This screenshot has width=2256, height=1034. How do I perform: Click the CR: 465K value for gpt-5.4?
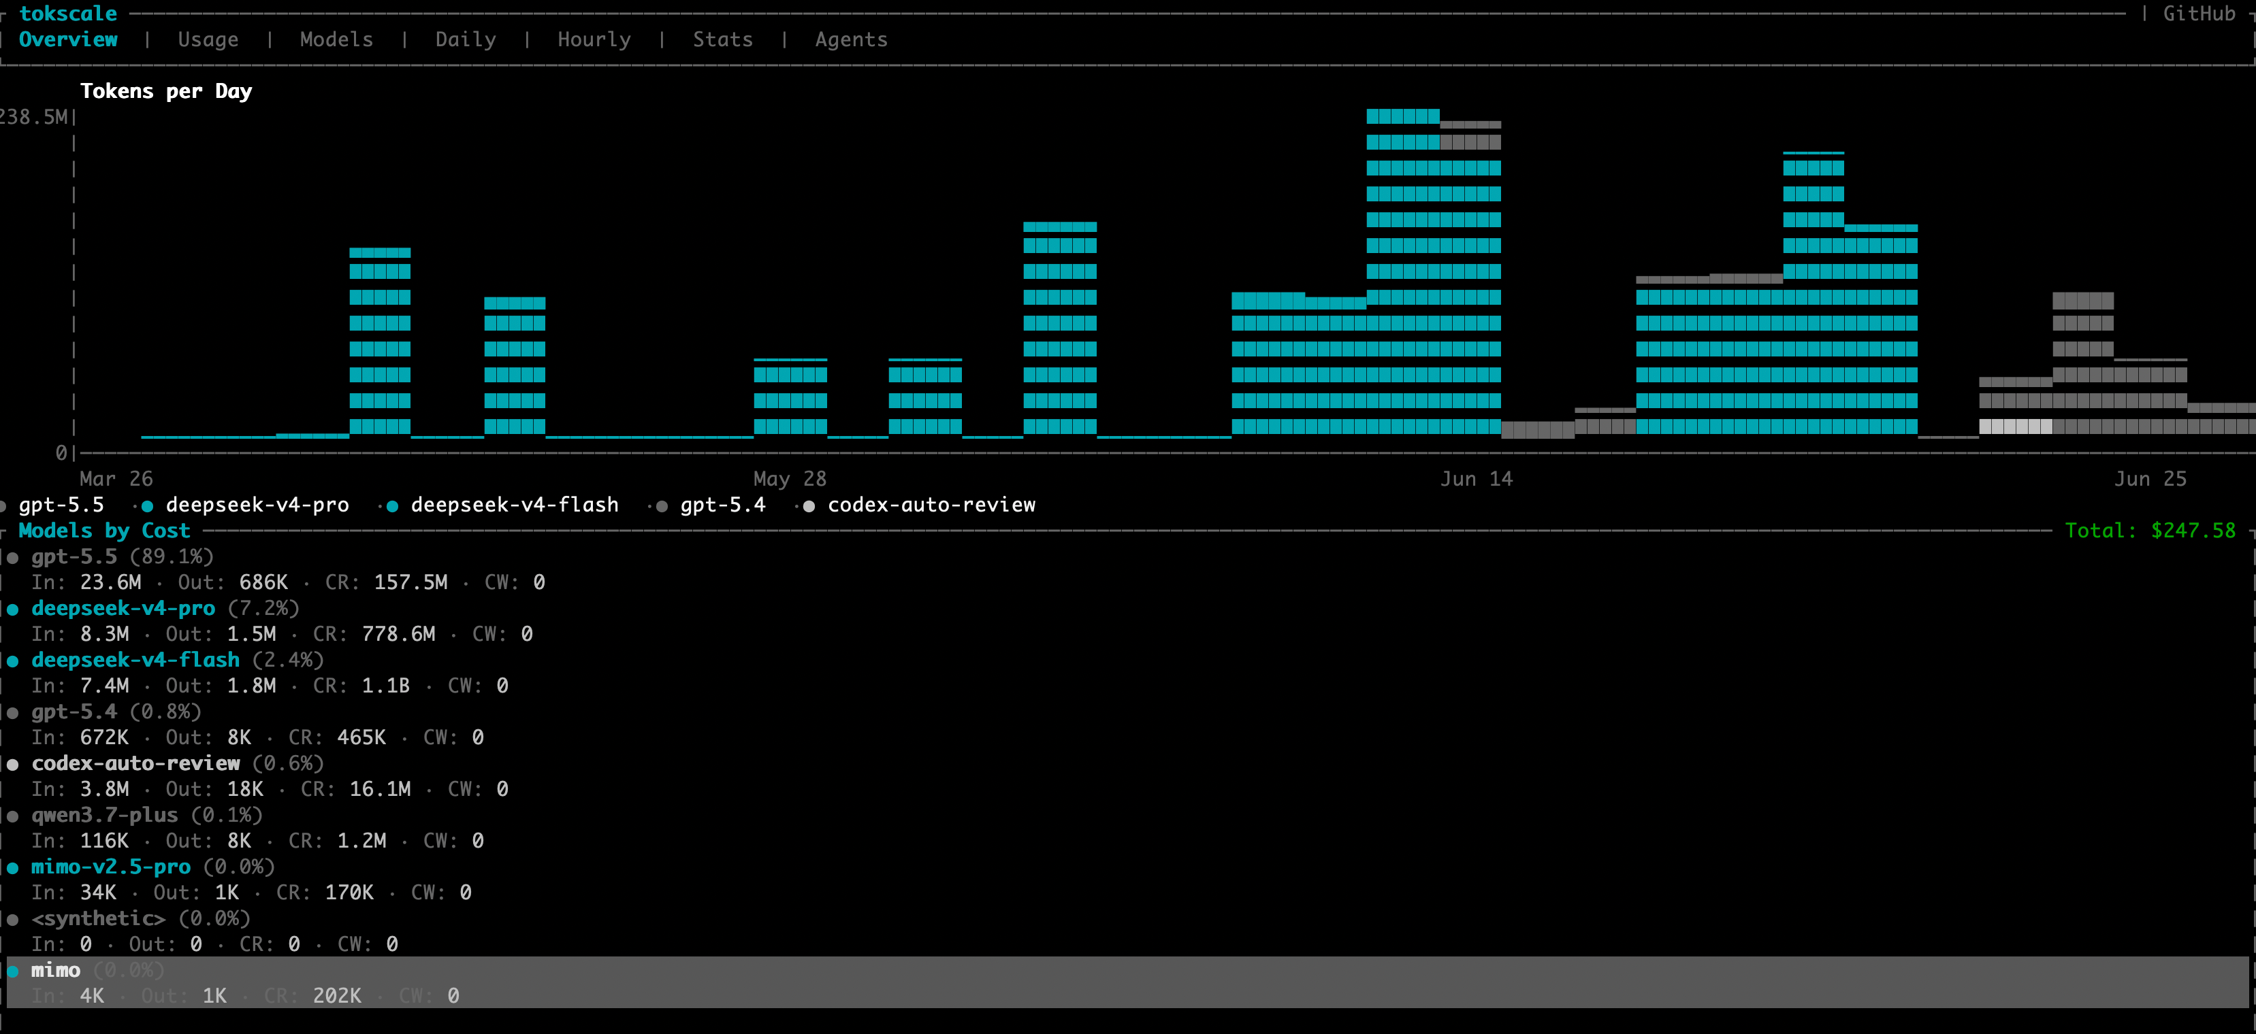tap(337, 737)
